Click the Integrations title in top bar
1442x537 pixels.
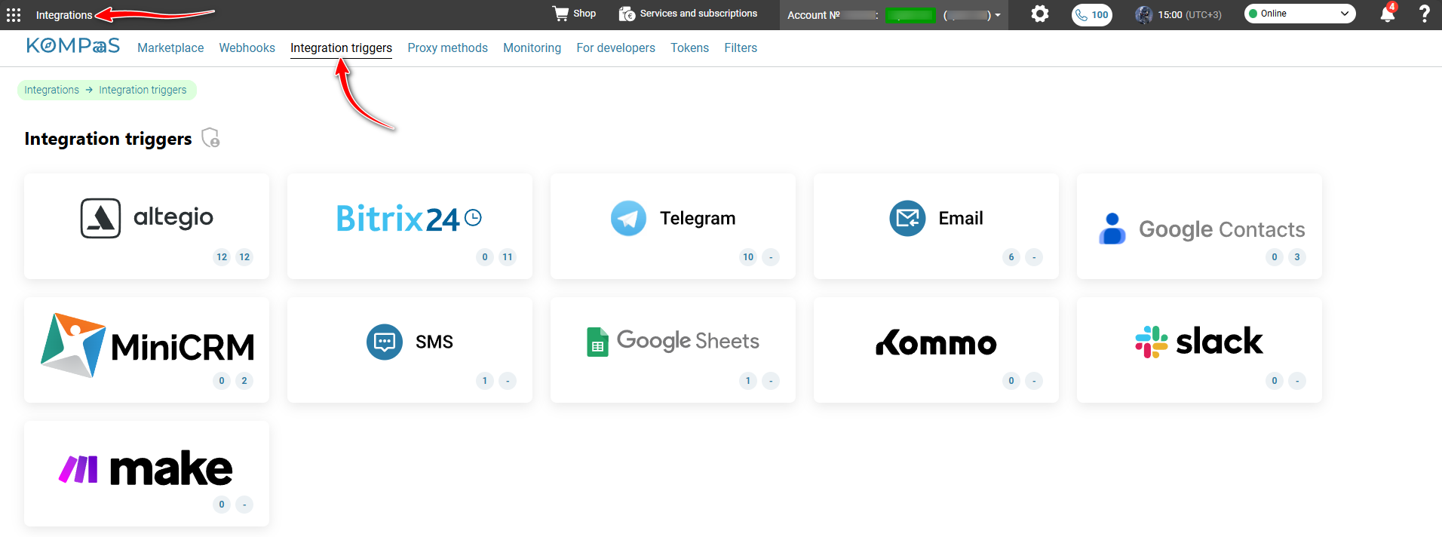64,15
